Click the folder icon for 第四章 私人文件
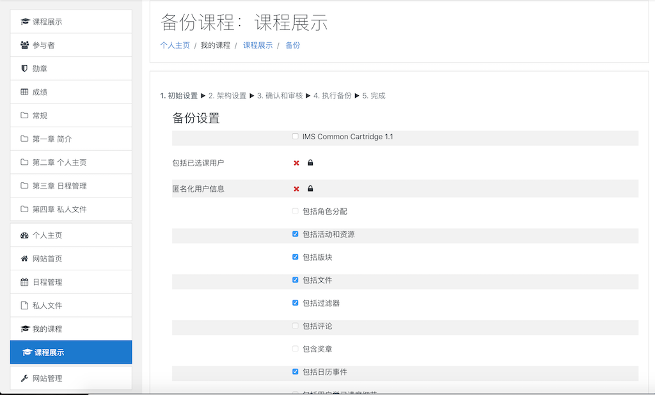655x395 pixels. pos(25,209)
